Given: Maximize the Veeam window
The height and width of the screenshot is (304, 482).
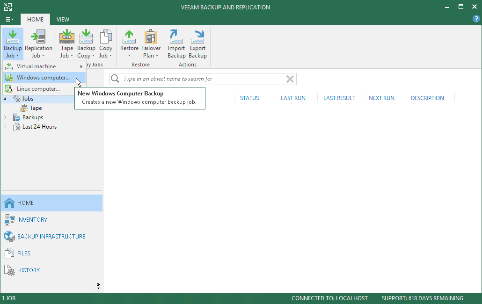Looking at the screenshot, I should coord(461,7).
